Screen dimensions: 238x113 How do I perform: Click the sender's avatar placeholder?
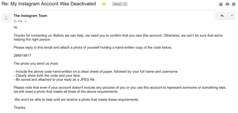coord(6,18)
